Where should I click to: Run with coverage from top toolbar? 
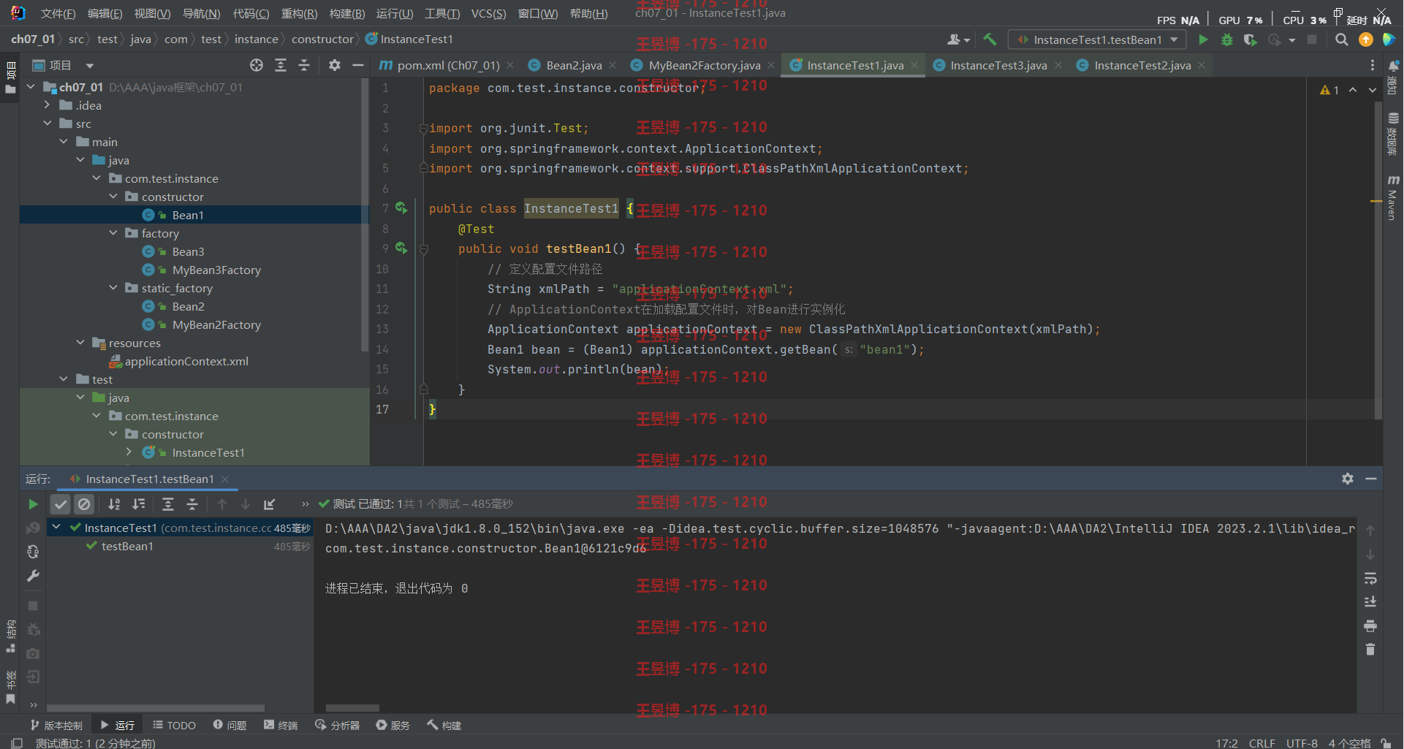tap(1251, 39)
